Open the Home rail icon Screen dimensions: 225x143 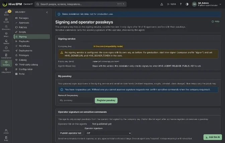(6, 13)
